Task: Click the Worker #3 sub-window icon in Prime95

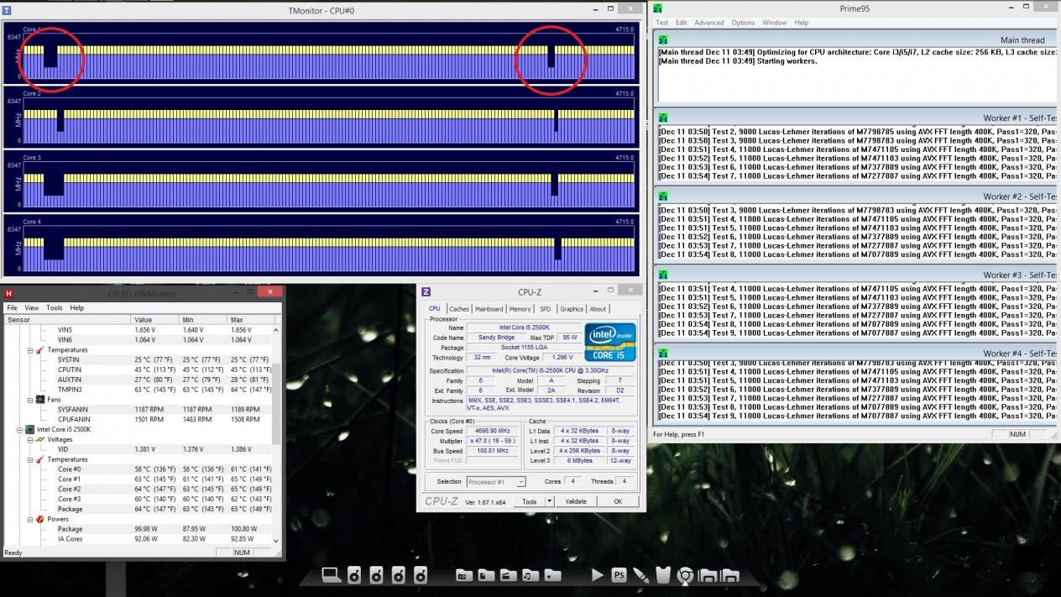Action: click(x=663, y=275)
